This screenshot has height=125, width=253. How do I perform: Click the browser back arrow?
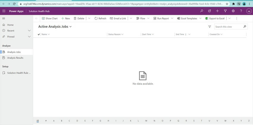pyautogui.click(x=4, y=4)
